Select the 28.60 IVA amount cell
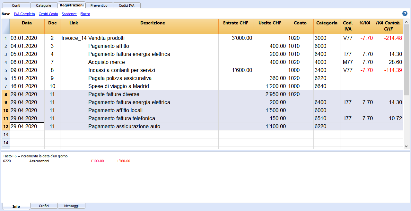The height and width of the screenshot is (211, 411). coord(389,62)
